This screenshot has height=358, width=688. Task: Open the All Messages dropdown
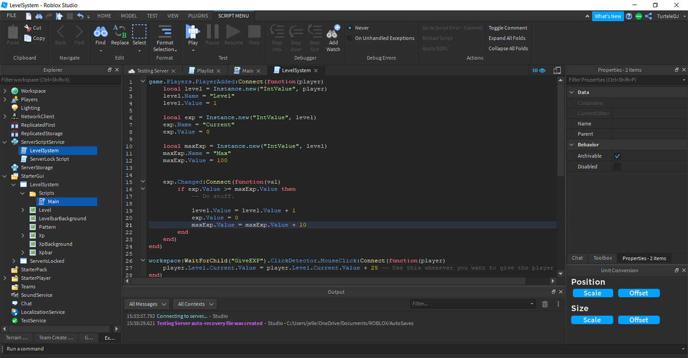coord(147,304)
